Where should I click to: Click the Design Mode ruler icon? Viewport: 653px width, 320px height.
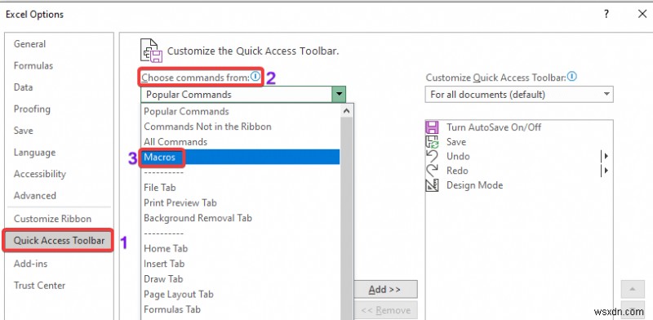pyautogui.click(x=432, y=185)
